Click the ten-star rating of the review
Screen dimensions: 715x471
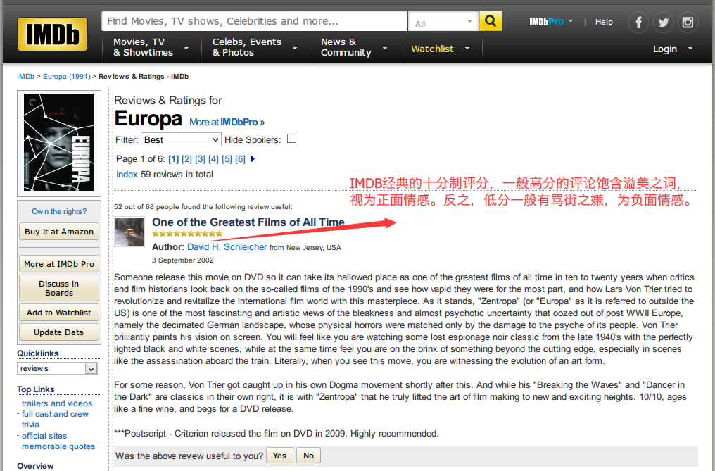pyautogui.click(x=187, y=234)
